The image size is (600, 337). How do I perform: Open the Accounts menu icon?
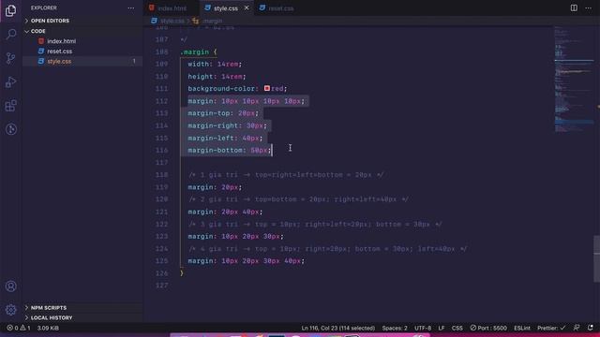click(10, 286)
